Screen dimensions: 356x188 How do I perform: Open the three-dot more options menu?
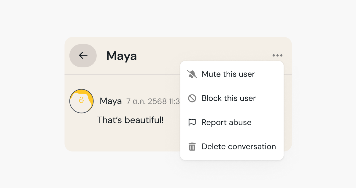pyautogui.click(x=277, y=56)
